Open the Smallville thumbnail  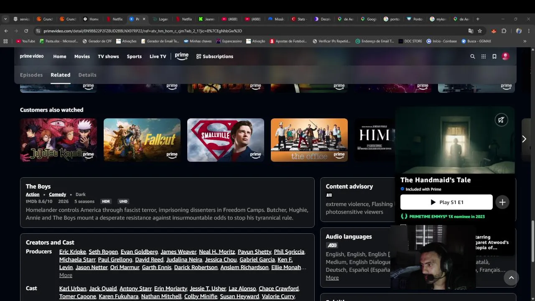(226, 140)
